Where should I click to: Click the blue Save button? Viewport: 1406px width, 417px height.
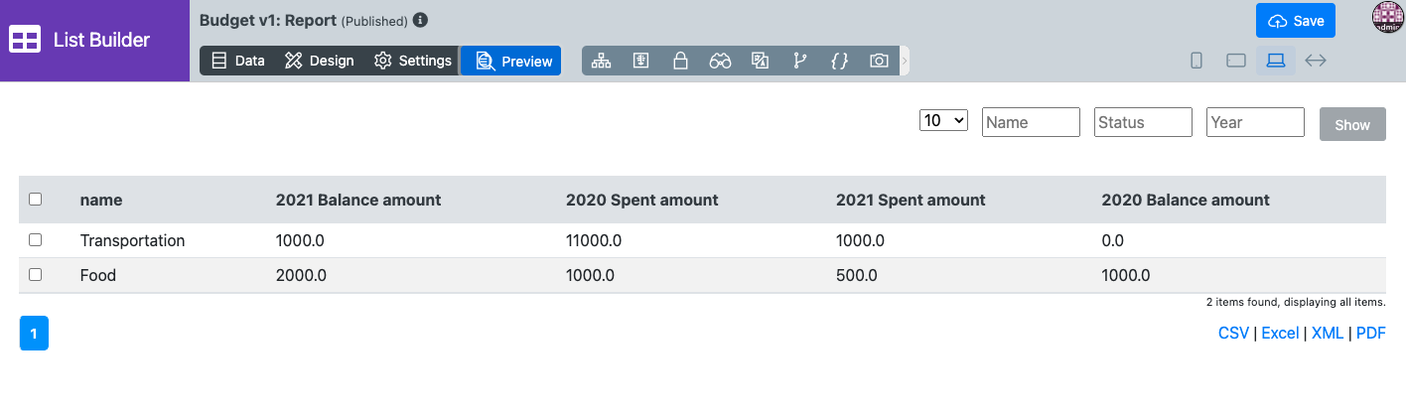(x=1296, y=21)
